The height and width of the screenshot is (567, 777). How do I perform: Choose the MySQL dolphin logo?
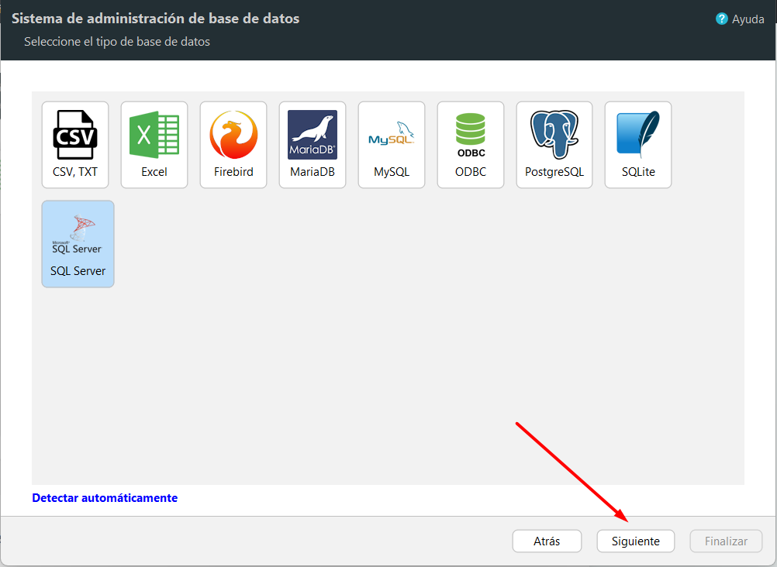[392, 134]
